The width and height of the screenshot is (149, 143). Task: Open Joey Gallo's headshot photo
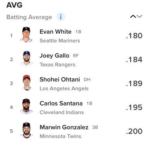26,58
